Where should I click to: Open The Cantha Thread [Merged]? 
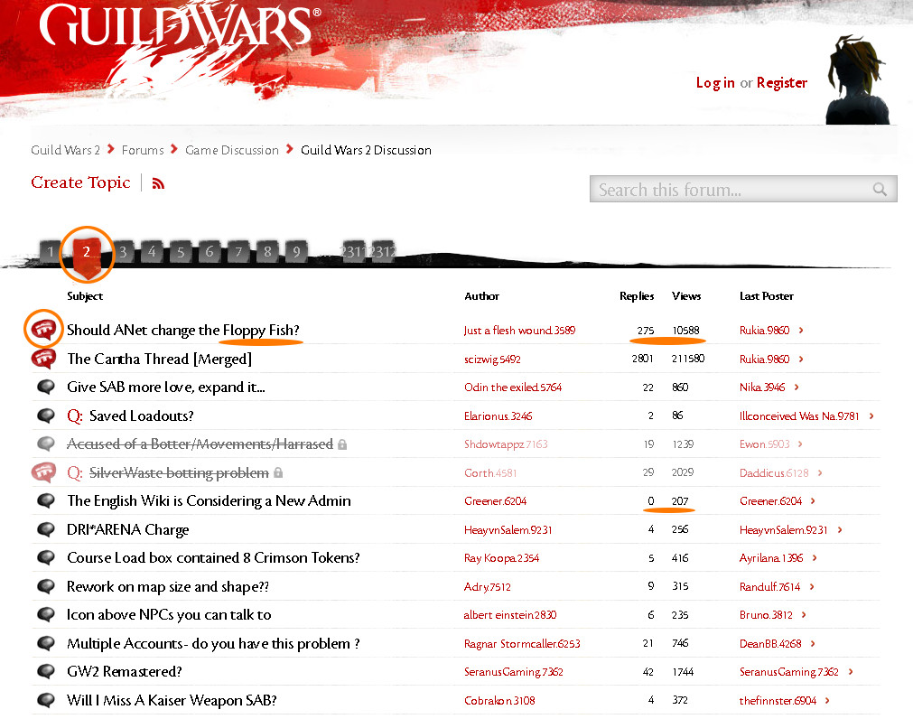point(160,359)
